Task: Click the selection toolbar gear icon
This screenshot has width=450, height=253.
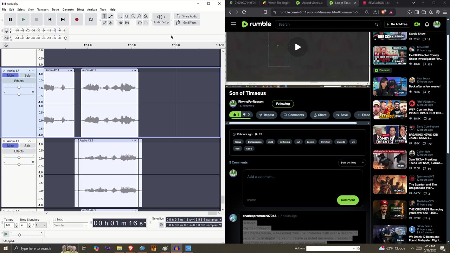Action: (161, 225)
